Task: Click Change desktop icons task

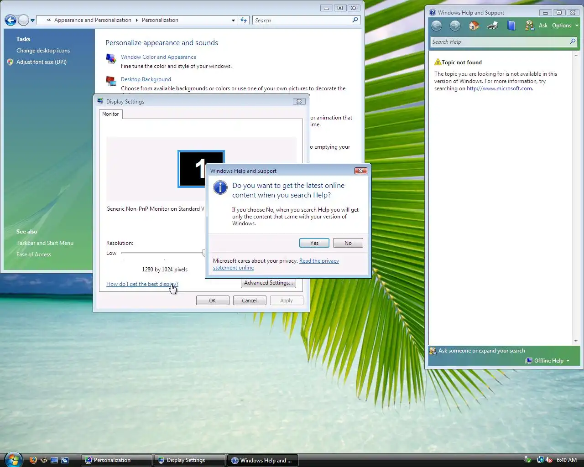Action: tap(43, 51)
